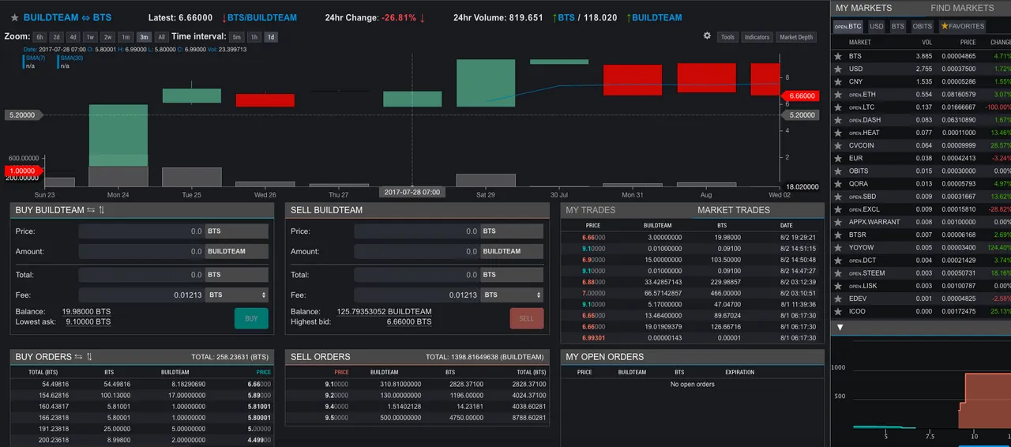This screenshot has width=1011, height=447.
Task: Click sell balance 125.79353052 BUILDTEAM link
Action: [x=385, y=312]
